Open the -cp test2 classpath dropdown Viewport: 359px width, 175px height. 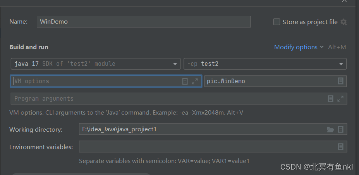341,64
